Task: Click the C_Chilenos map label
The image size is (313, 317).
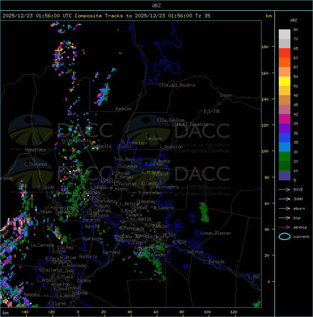Action: 36,164
